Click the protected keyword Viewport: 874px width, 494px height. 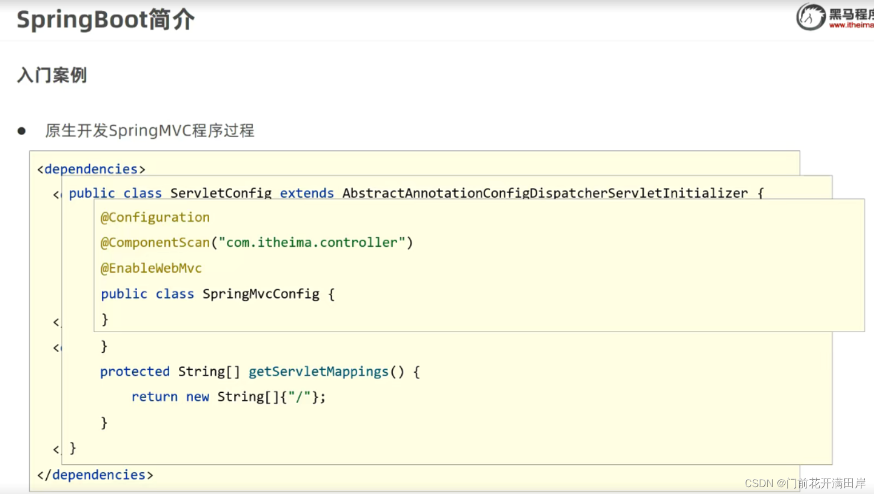pyautogui.click(x=135, y=372)
